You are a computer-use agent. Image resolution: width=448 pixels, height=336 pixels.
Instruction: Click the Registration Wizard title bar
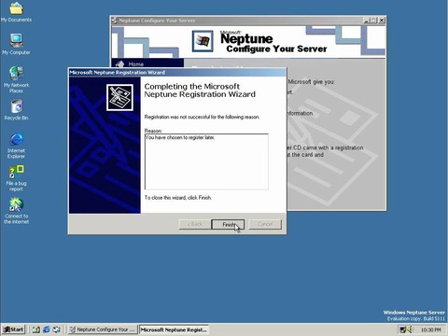pyautogui.click(x=177, y=73)
